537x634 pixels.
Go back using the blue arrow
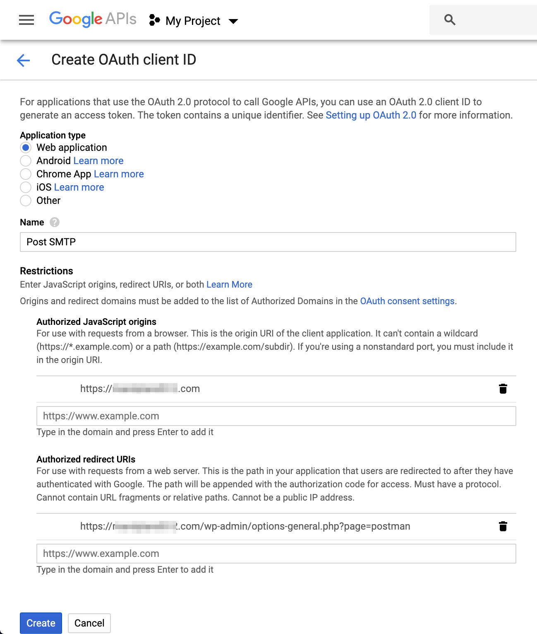tap(24, 60)
